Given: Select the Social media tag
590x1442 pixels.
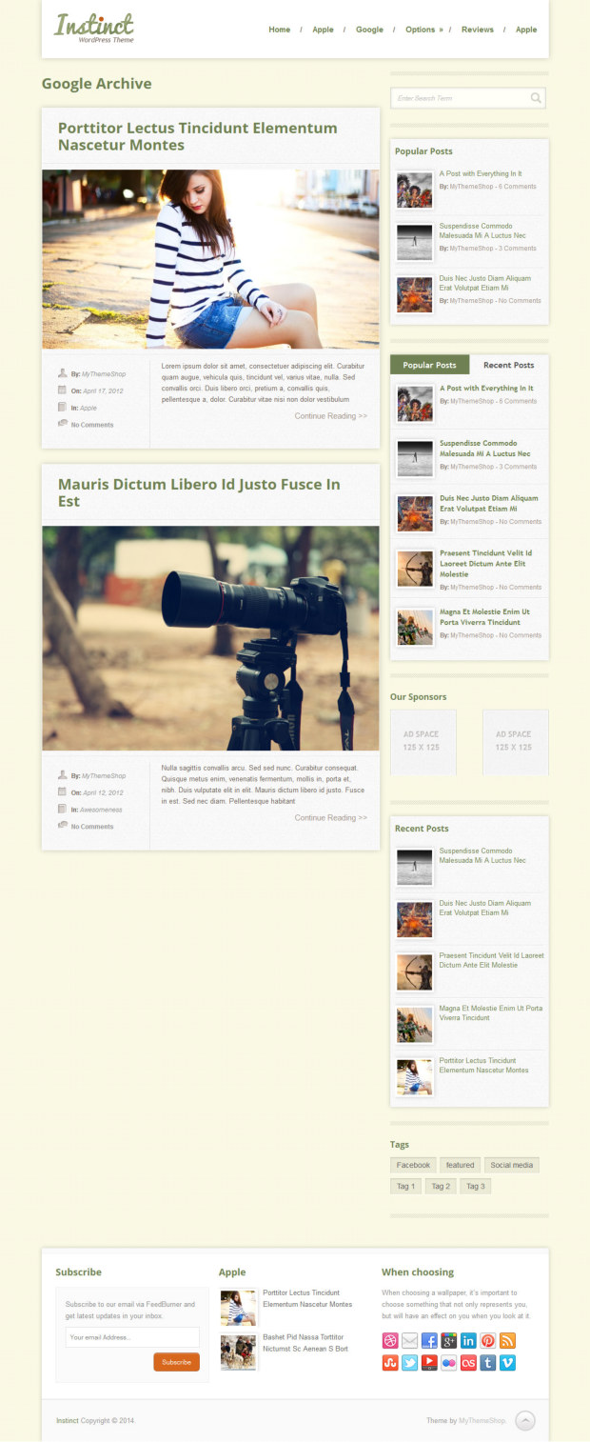Looking at the screenshot, I should click(512, 1165).
